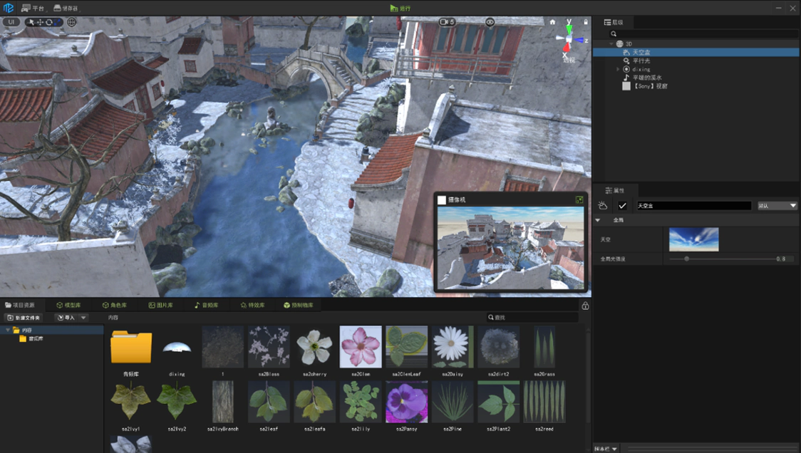Viewport: 801px width, 453px height.
Task: Select the rotate tool in viewport toolbar
Action: [48, 22]
